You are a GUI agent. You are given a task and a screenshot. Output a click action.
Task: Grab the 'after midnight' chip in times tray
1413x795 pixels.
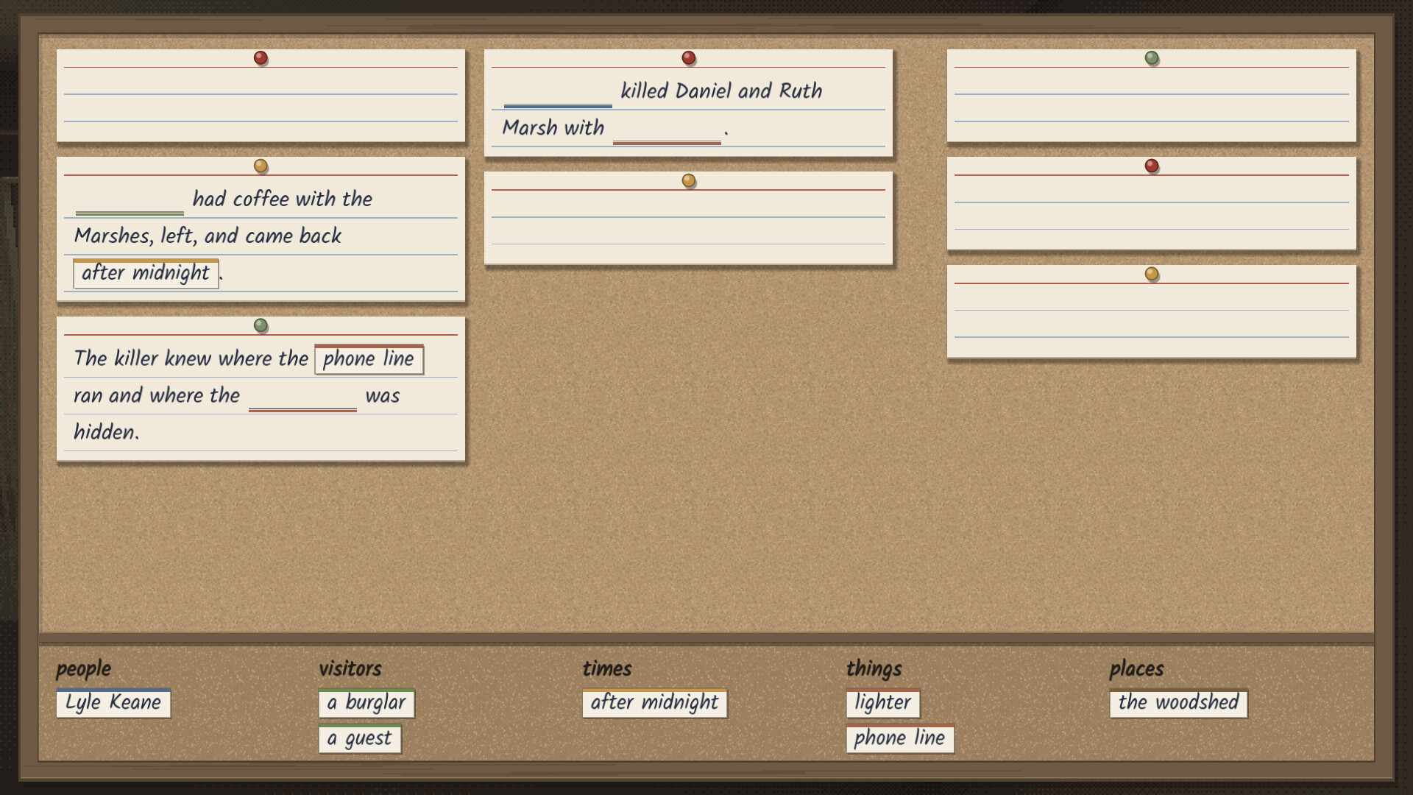pyautogui.click(x=654, y=702)
